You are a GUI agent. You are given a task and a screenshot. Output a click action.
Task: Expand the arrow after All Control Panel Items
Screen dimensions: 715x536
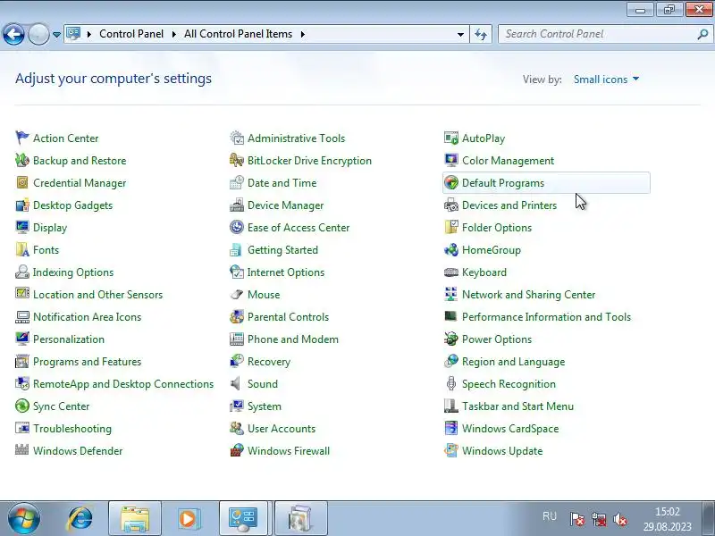click(x=303, y=34)
